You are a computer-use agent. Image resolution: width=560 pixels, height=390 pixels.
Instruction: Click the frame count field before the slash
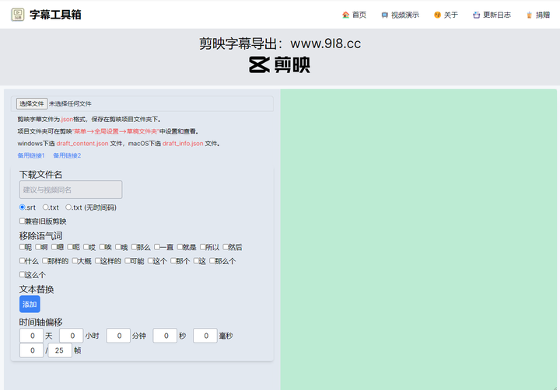pos(31,350)
